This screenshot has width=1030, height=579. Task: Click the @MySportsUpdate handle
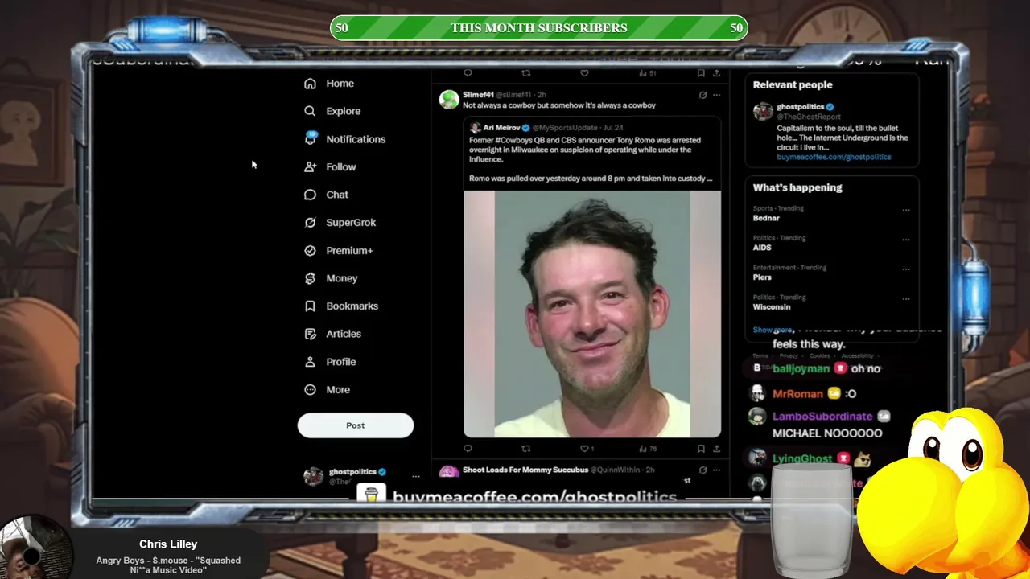[x=565, y=128]
